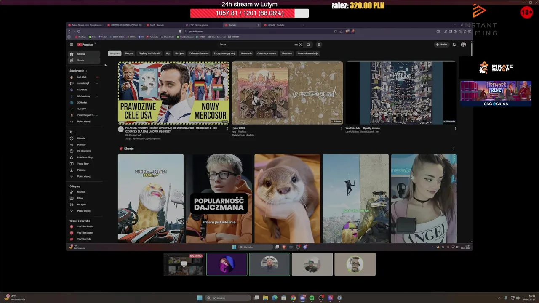Clear the YouTube search field with X
Viewport: 539px width, 303px height.
[x=300, y=45]
